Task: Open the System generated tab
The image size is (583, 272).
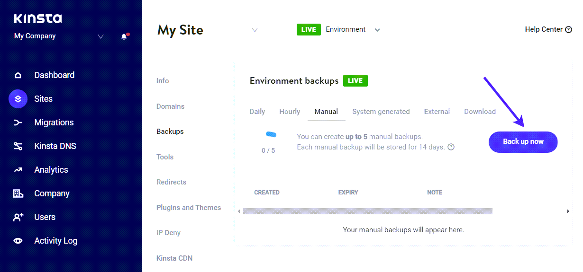Action: (x=381, y=112)
